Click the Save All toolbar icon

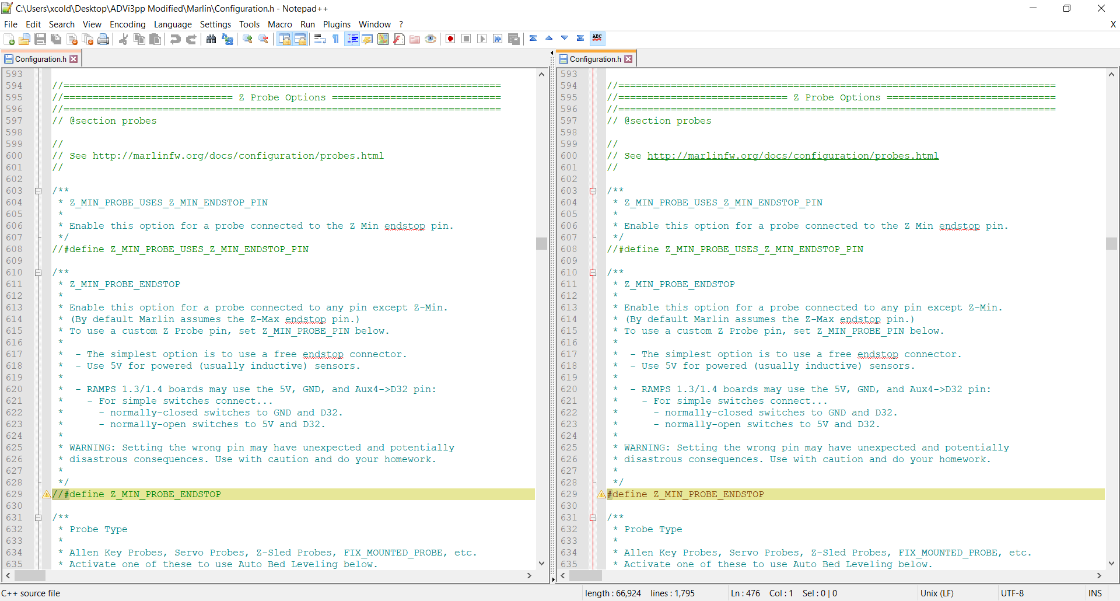click(56, 39)
